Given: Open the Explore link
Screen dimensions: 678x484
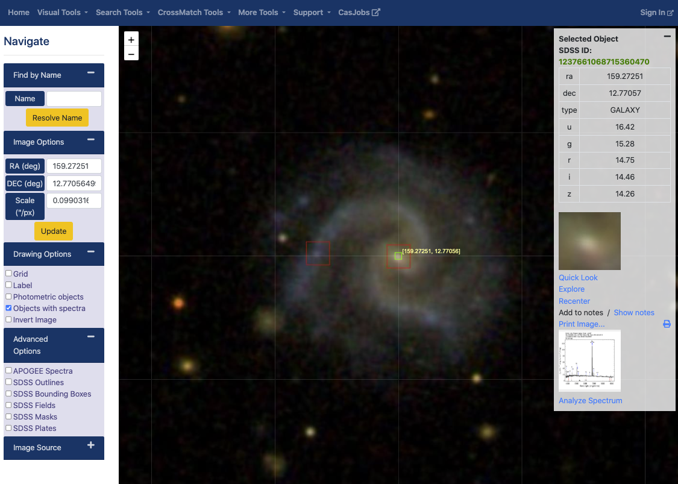Looking at the screenshot, I should (571, 289).
